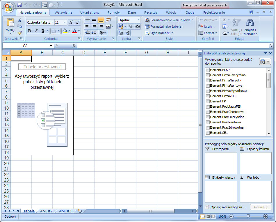
Task: Toggle italic formatting
Action: pos(36,31)
